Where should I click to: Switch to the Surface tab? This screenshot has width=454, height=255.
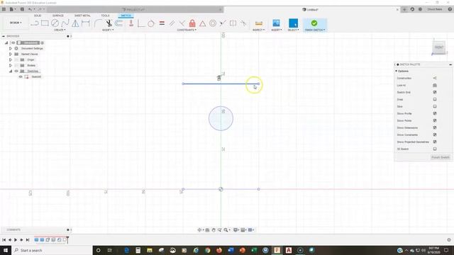[58, 16]
